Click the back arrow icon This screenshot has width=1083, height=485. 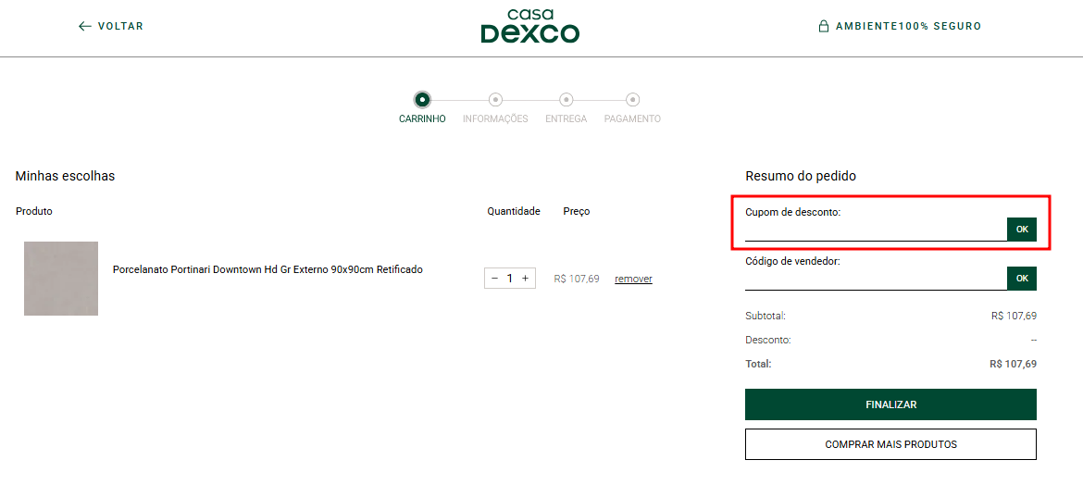point(85,27)
